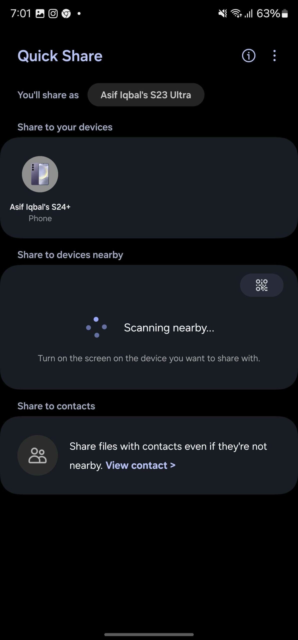Open the Quick Share info icon
The width and height of the screenshot is (298, 640).
pos(249,55)
